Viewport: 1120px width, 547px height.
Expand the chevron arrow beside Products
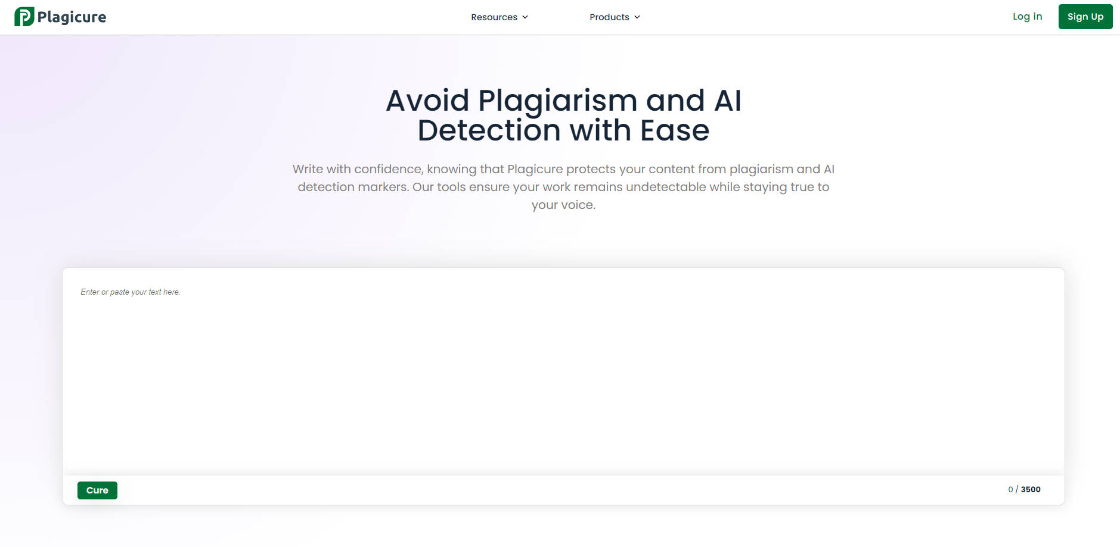point(637,17)
